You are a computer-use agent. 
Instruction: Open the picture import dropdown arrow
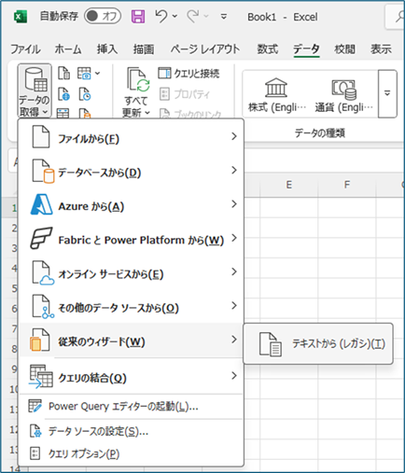[x=98, y=74]
